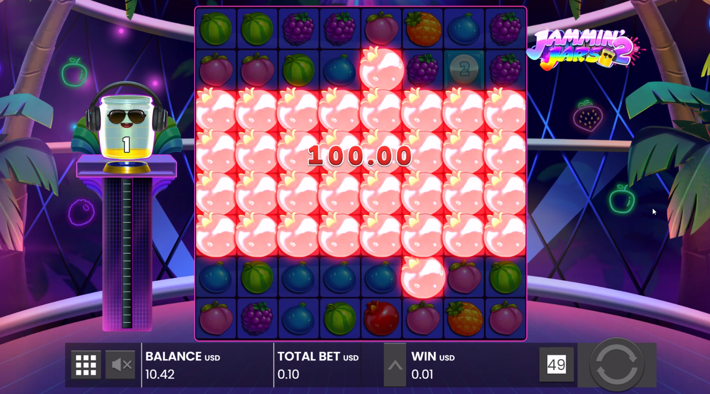This screenshot has width=710, height=394.
Task: Click the glowing symbol below the red block
Action: click(x=423, y=277)
